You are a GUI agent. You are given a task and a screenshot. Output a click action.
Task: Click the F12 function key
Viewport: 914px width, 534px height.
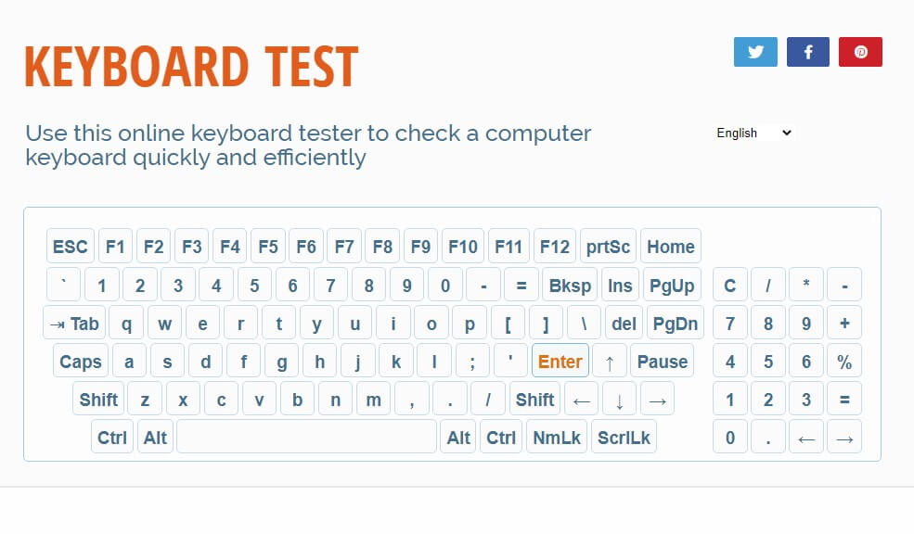554,247
